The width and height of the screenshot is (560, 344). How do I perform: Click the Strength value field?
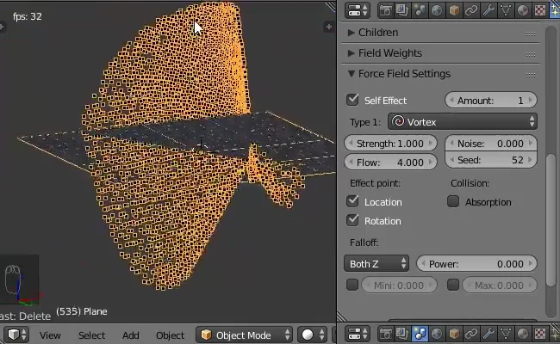[391, 144]
